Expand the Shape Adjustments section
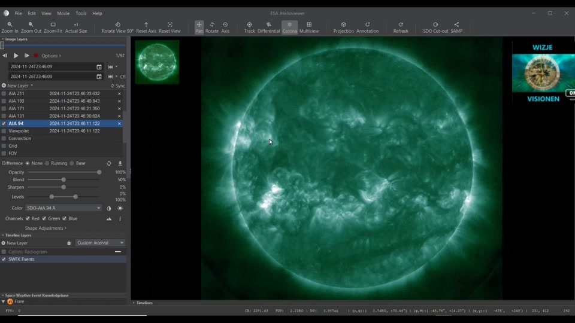Image resolution: width=575 pixels, height=323 pixels. point(46,228)
